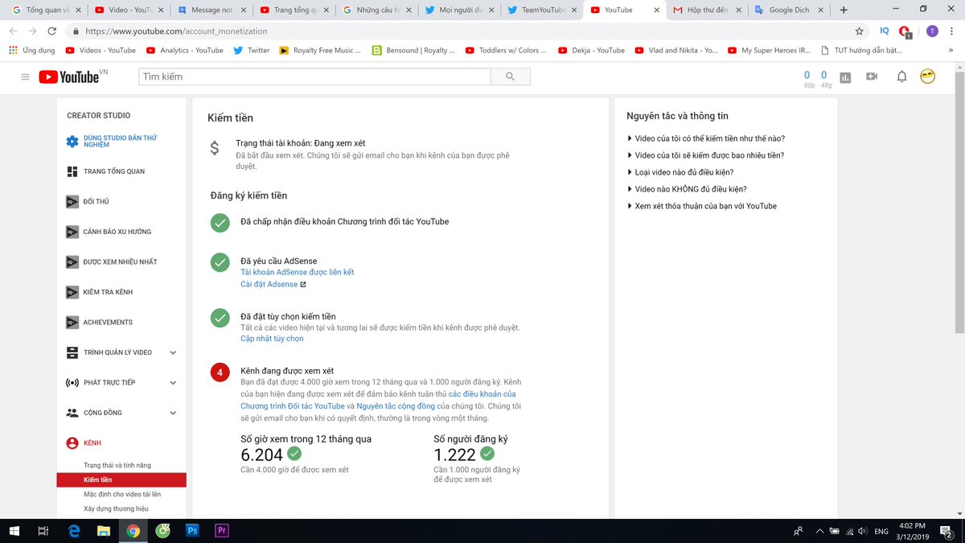
Task: Open a new Chrome tab
Action: click(x=844, y=10)
